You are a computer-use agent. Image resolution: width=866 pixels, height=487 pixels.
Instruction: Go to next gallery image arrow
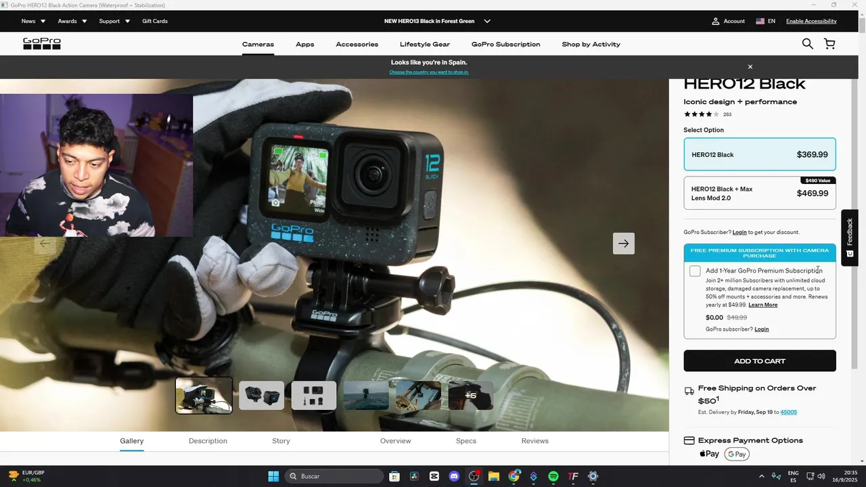[x=624, y=243]
